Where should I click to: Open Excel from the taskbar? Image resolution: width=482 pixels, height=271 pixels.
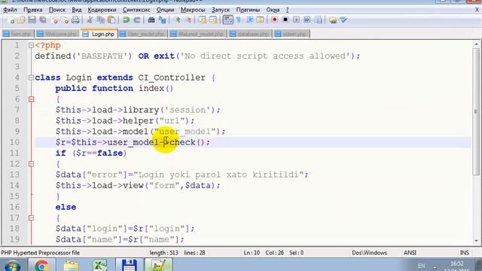tap(99, 266)
